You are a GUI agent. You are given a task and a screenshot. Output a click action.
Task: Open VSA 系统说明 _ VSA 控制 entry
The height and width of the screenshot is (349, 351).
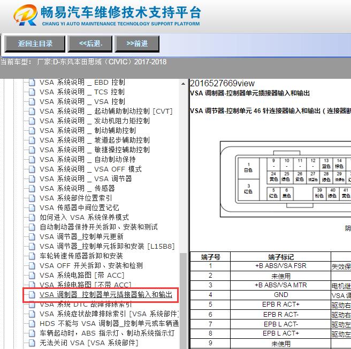click(82, 102)
